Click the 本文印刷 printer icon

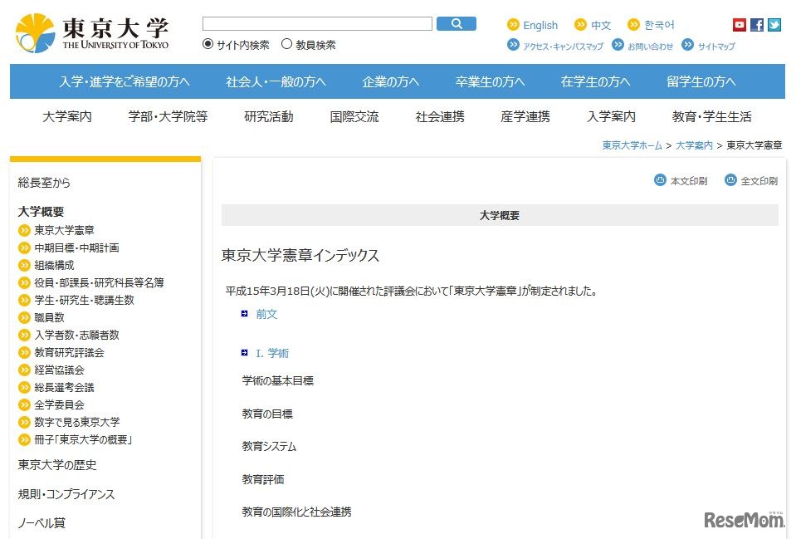point(661,180)
